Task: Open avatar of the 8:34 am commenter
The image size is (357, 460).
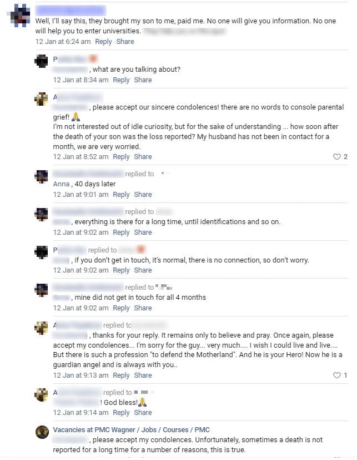Action: (x=42, y=61)
